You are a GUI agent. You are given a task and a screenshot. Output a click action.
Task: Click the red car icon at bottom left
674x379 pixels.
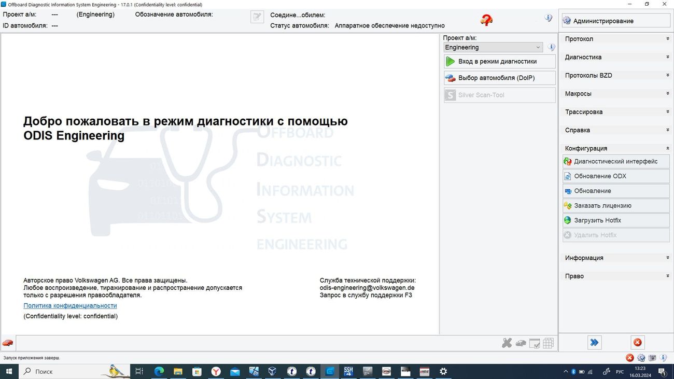coord(8,343)
